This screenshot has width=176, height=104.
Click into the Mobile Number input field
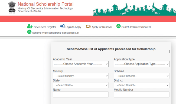tap(142, 94)
